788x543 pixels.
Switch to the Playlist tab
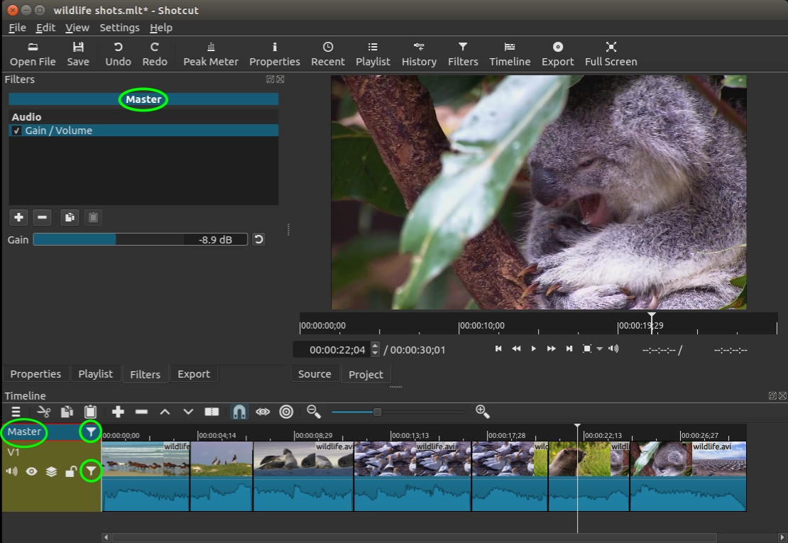click(95, 374)
